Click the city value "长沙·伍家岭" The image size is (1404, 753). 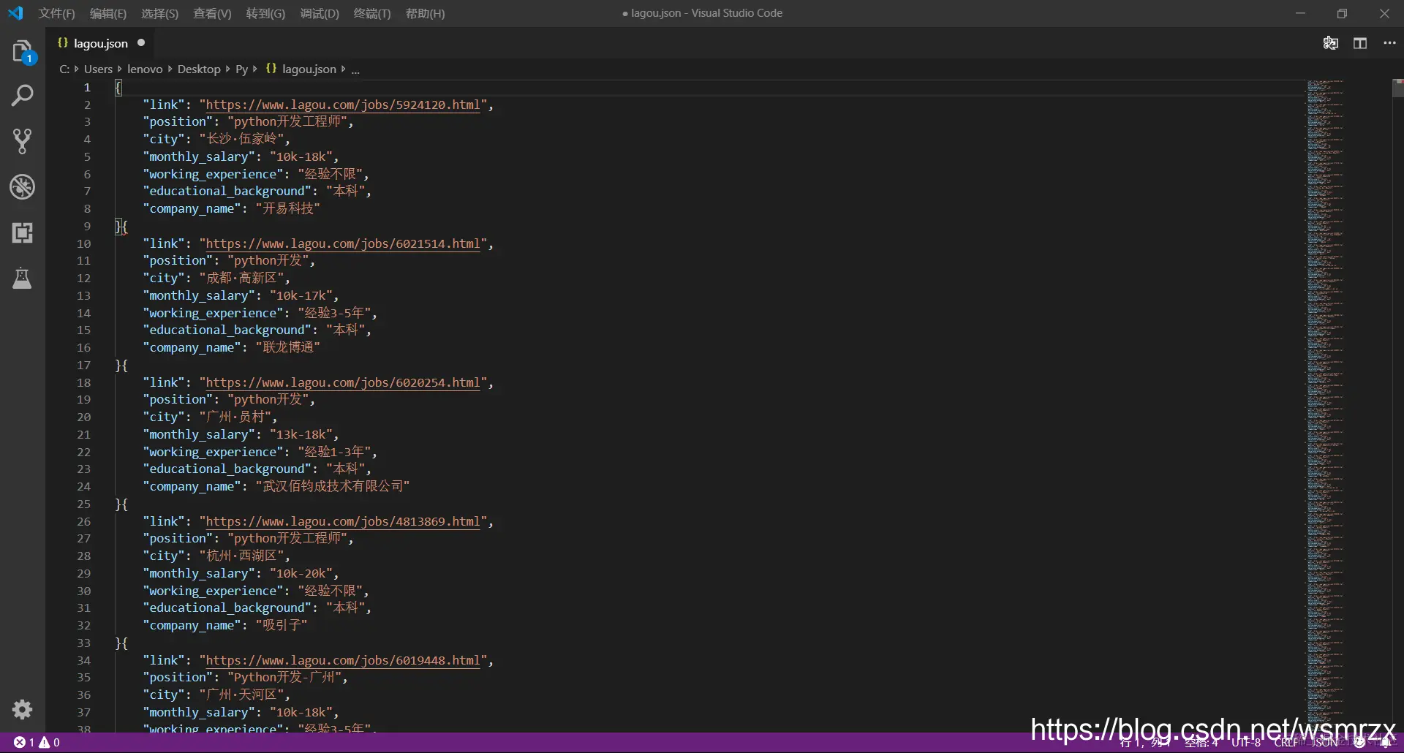[242, 139]
